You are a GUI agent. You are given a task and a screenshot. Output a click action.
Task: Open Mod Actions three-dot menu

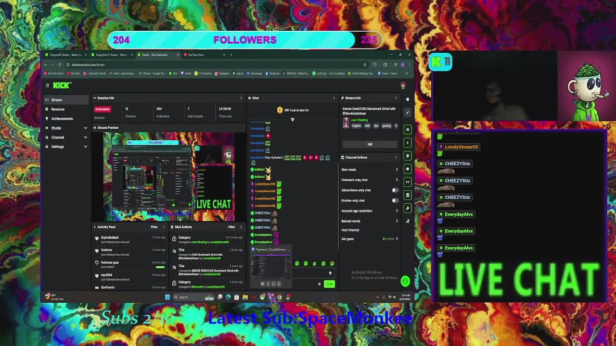pos(241,227)
